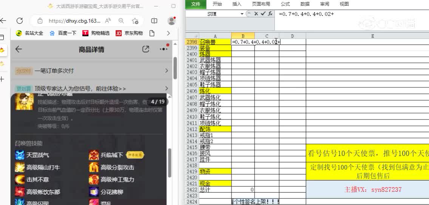Image resolution: width=429 pixels, height=205 pixels.
Task: Switch to the 视图 ribbon tab
Action: tap(344, 4)
